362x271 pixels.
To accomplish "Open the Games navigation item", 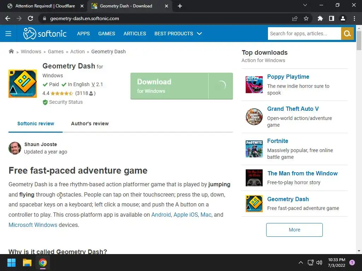I will click(106, 34).
